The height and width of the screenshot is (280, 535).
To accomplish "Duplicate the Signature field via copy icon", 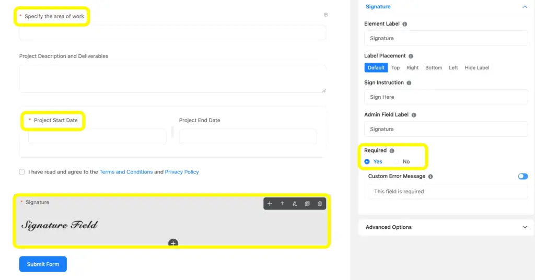I will 307,204.
